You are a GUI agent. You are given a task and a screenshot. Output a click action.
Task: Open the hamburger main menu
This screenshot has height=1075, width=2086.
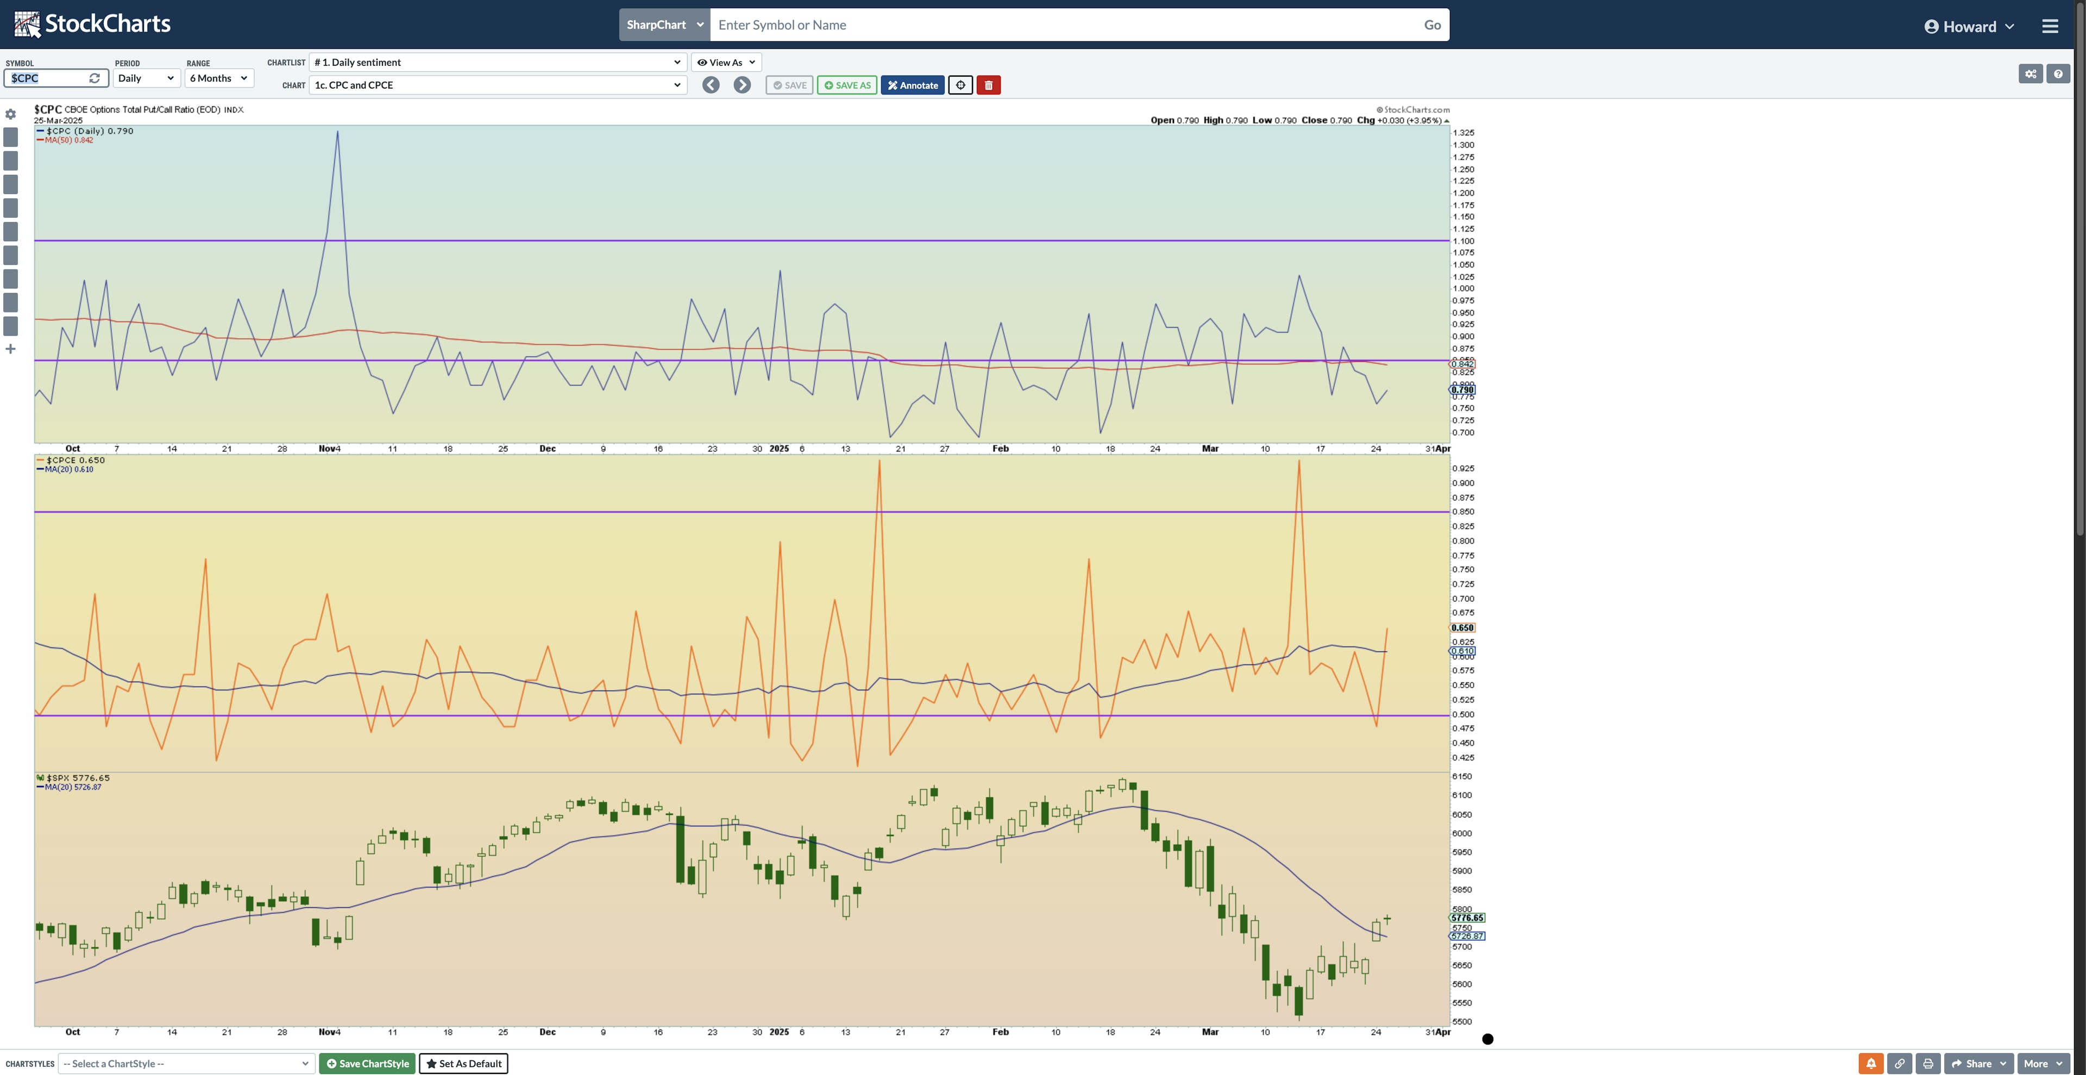point(2050,26)
